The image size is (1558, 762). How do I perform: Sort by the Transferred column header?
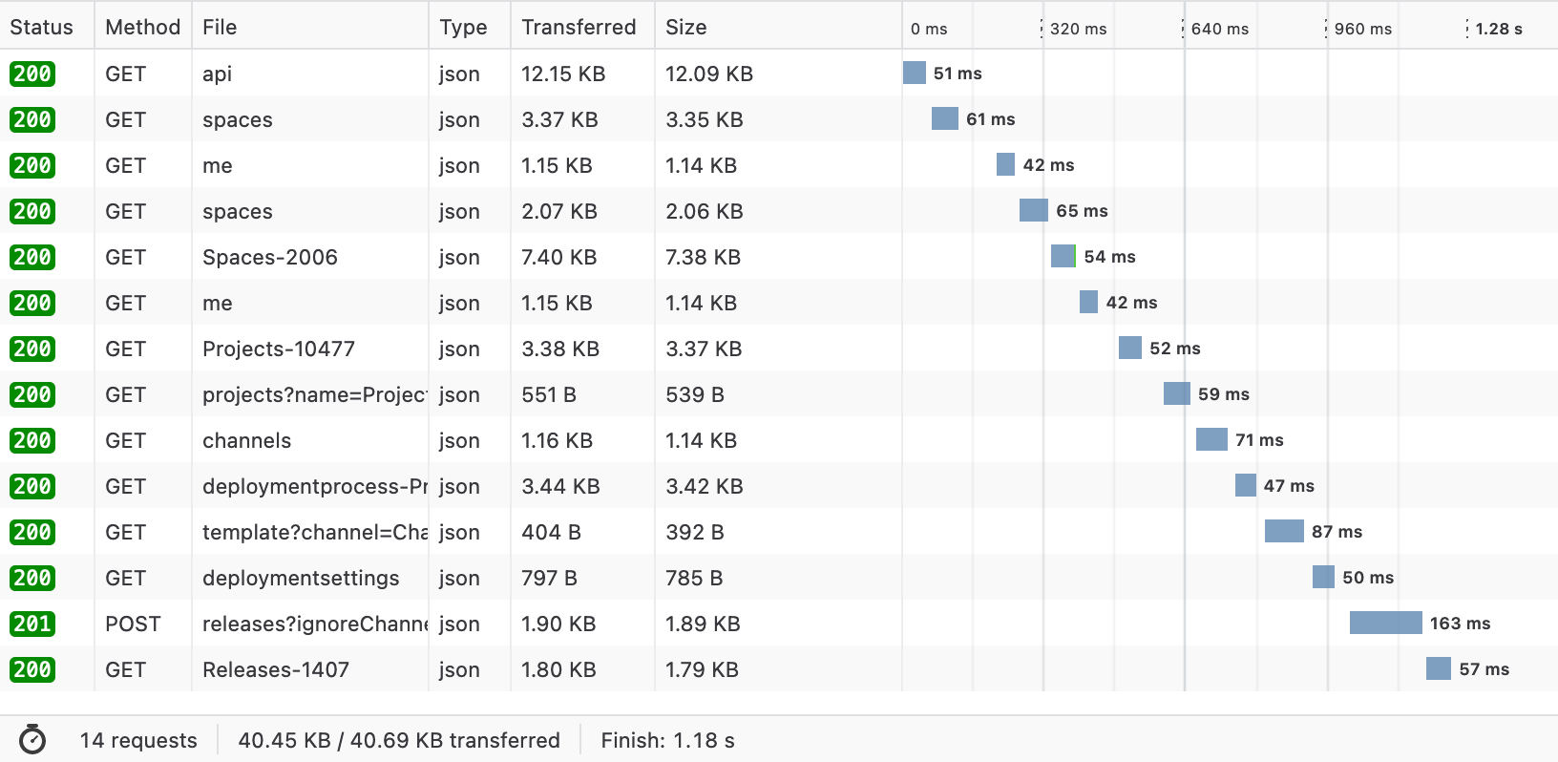pos(578,26)
